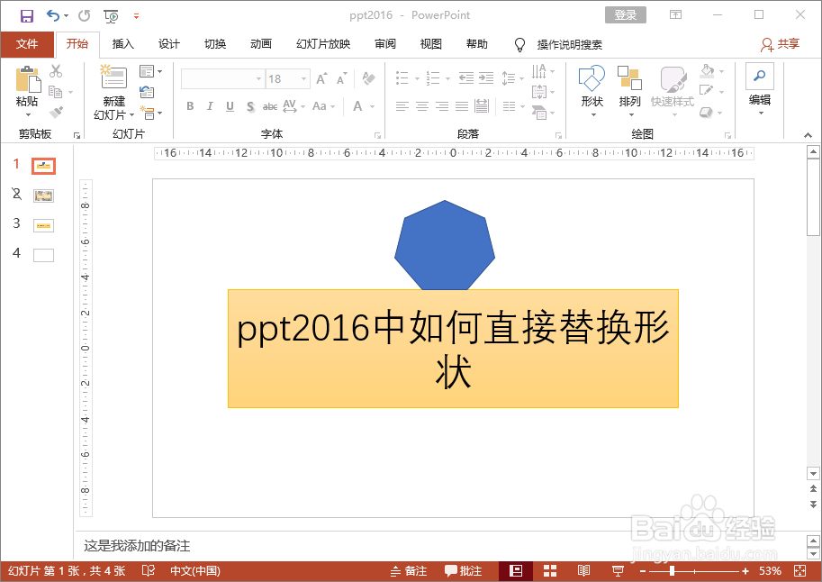Viewport: 822px width, 582px height.
Task: Switch to the 幻灯片放映 tab
Action: pos(323,44)
